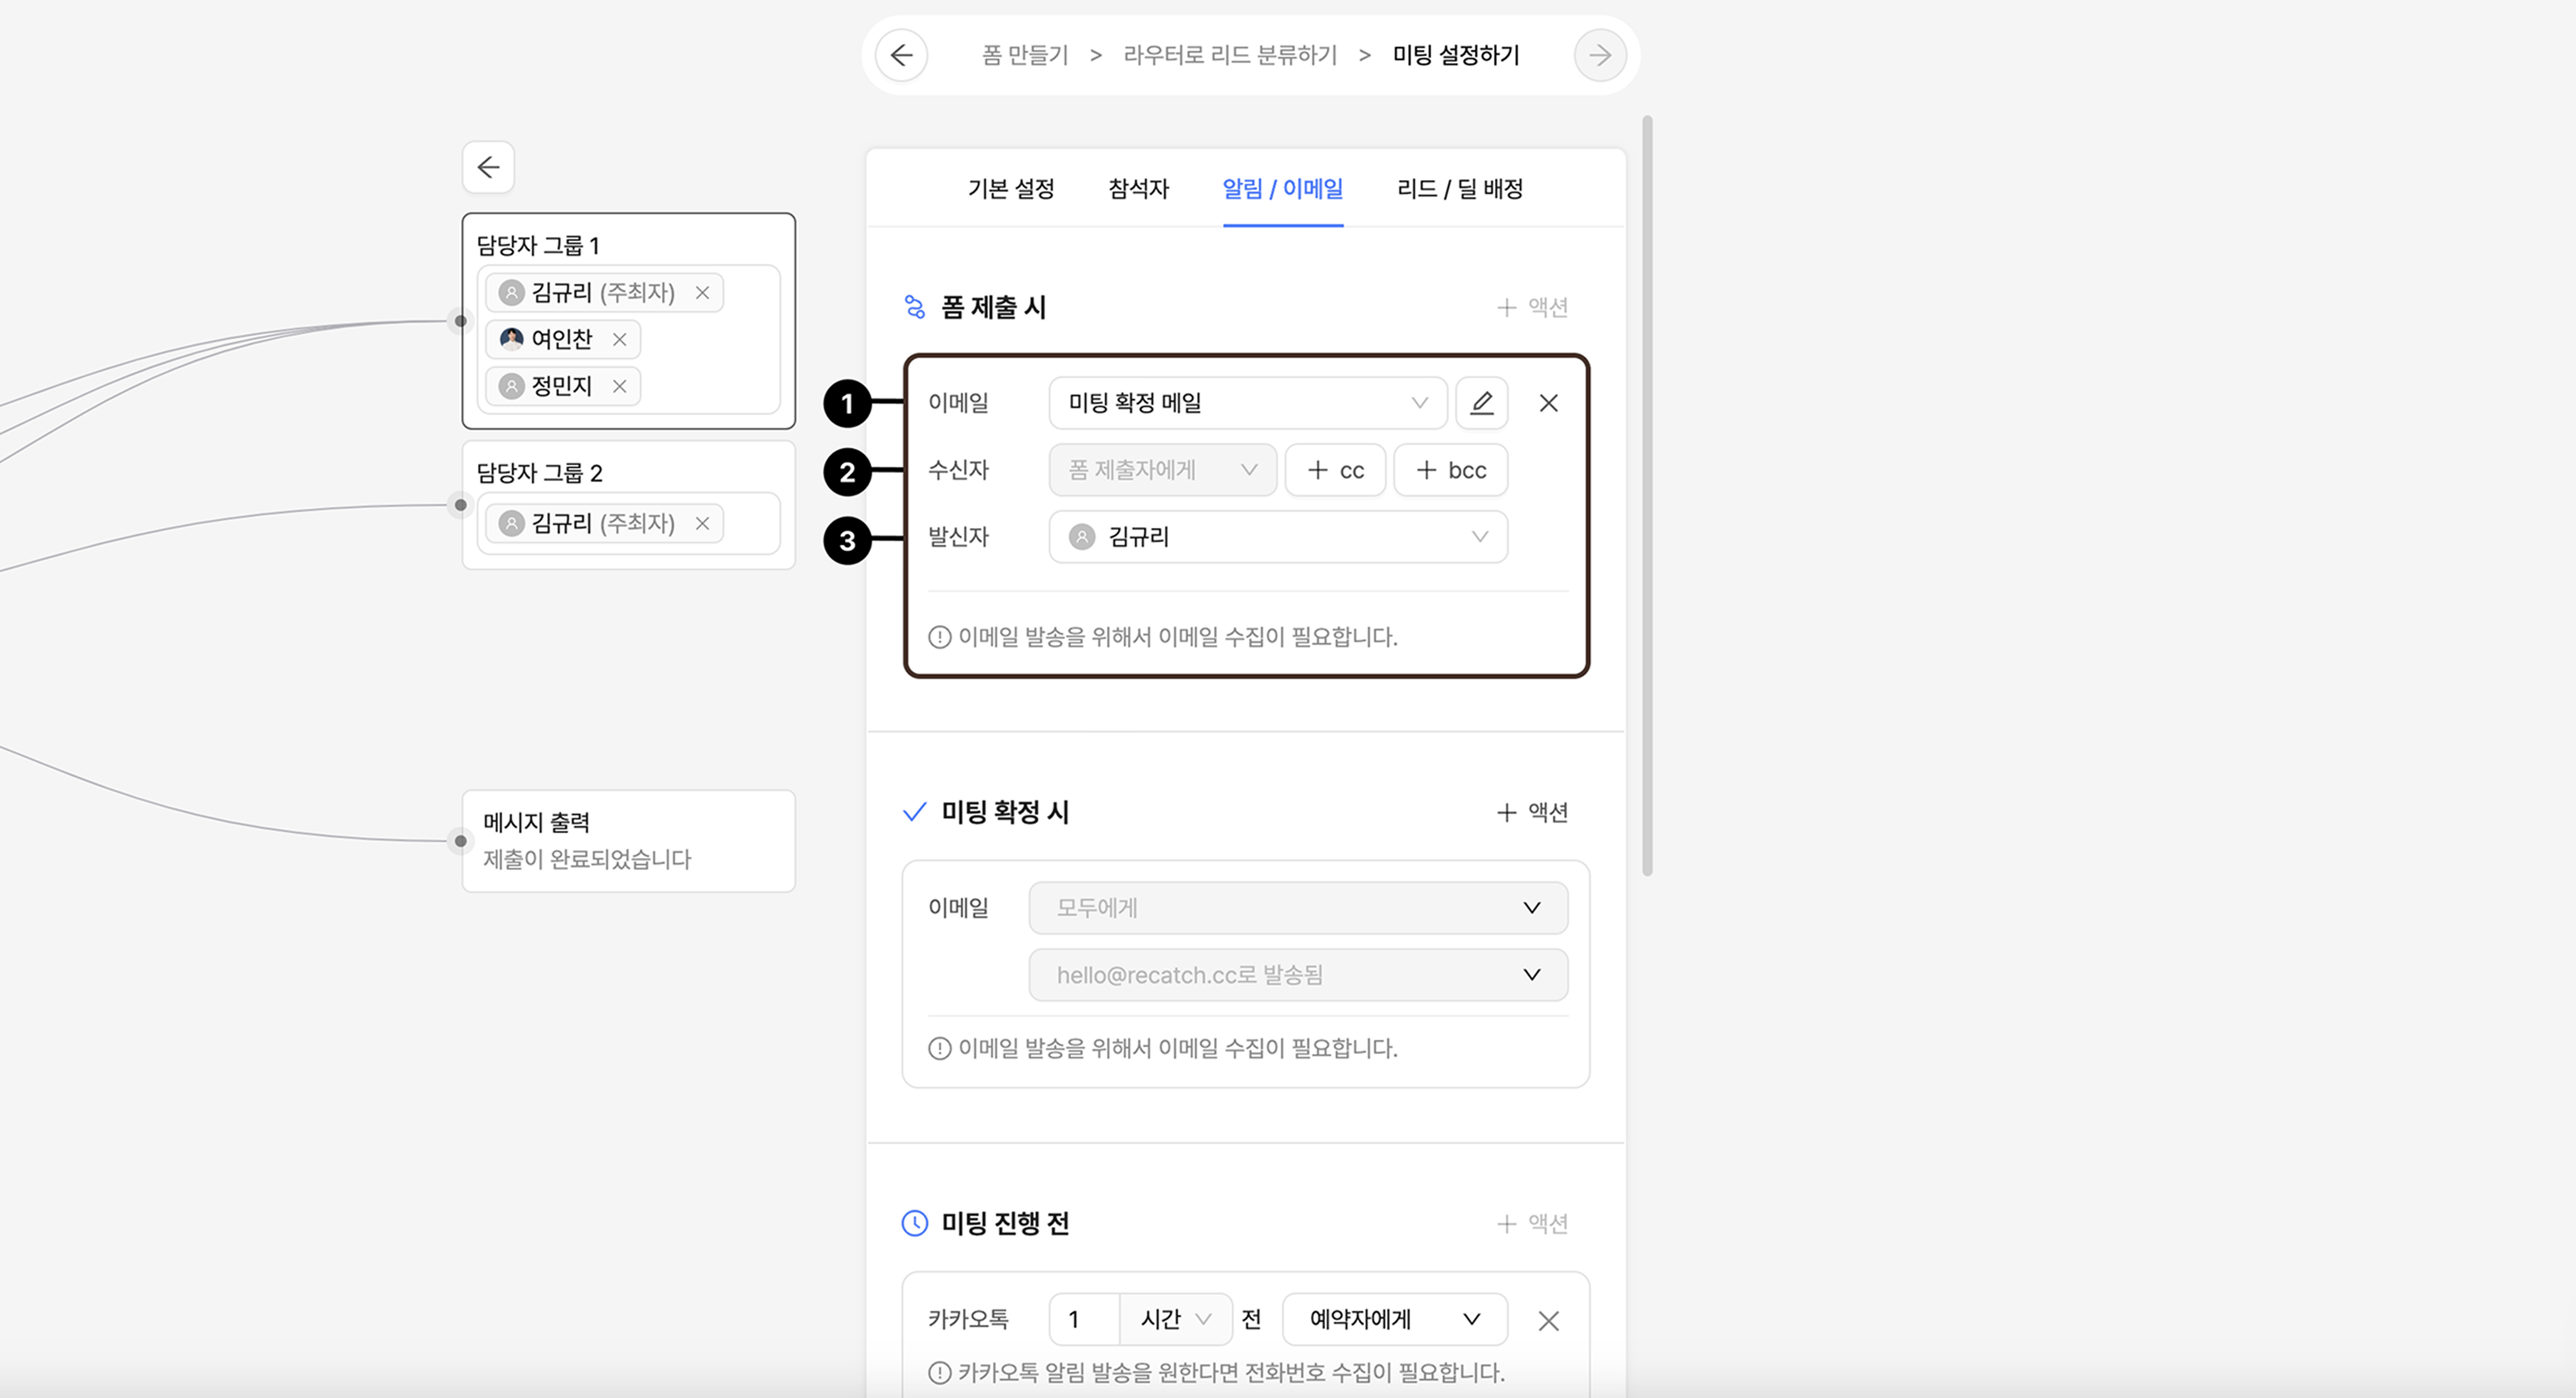
Task: Remove 정민지 from 담당자 그룹 1
Action: (x=620, y=387)
